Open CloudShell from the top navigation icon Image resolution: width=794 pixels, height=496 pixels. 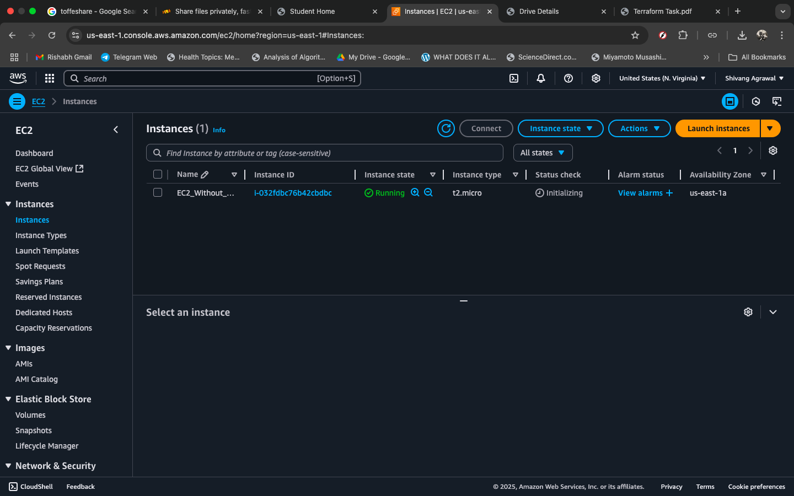point(513,78)
